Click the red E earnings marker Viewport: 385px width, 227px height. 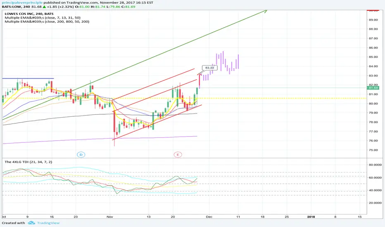click(x=178, y=155)
